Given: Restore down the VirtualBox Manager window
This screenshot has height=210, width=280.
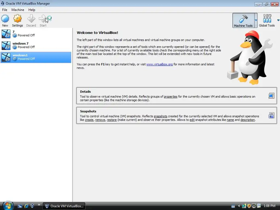Looking at the screenshot, I should click(x=266, y=4).
